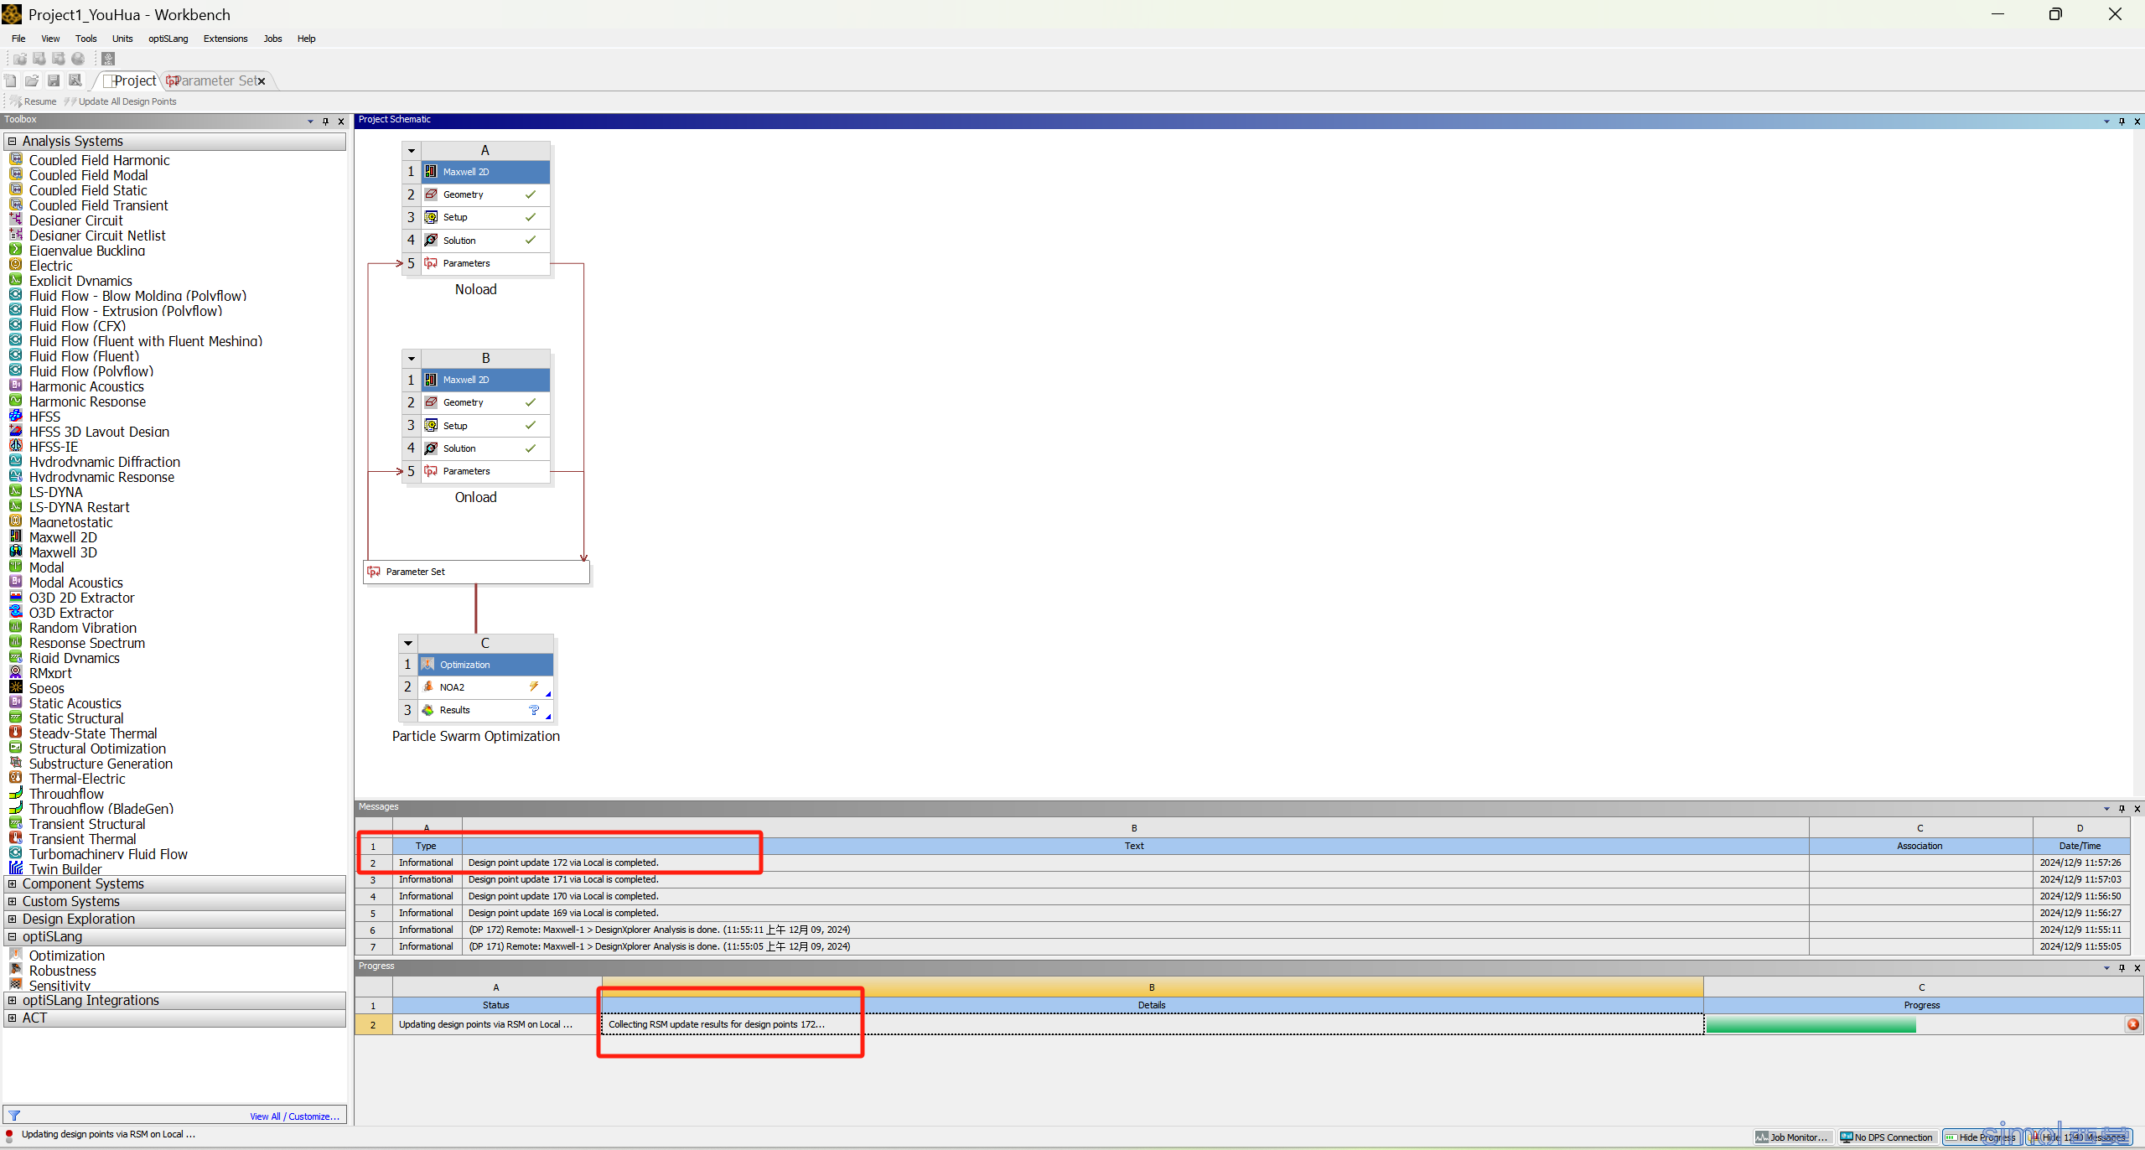The height and width of the screenshot is (1150, 2145).
Task: Select Geometry cell in Noload system
Action: point(485,194)
